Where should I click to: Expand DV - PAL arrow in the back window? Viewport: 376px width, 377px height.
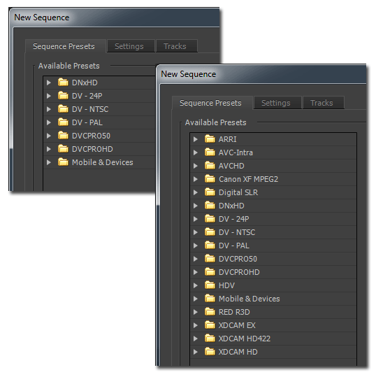pos(49,122)
